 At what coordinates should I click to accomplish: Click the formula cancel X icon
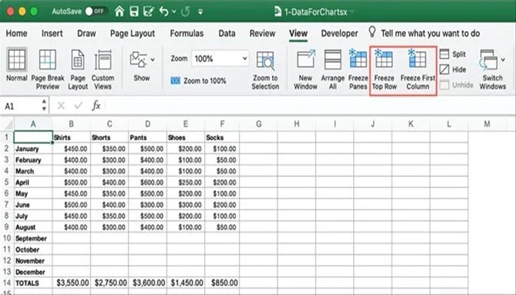pos(61,105)
